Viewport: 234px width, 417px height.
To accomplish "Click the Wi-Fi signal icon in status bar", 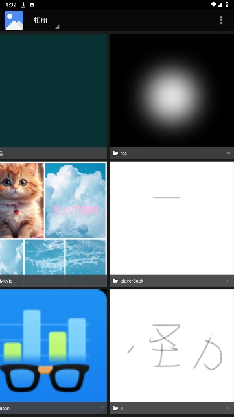I will click(x=213, y=5).
